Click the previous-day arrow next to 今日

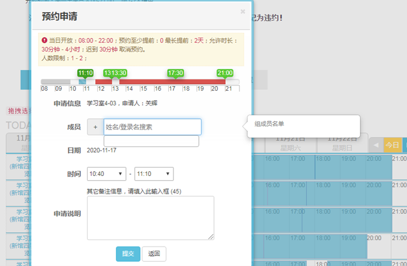point(376,145)
